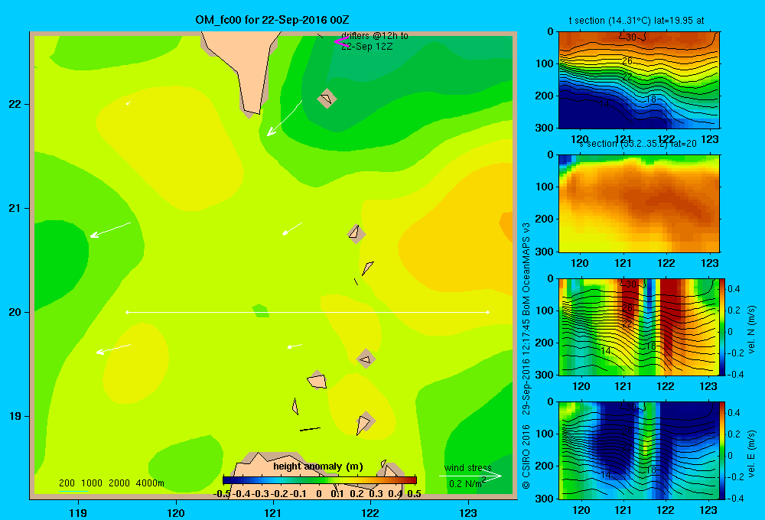The width and height of the screenshot is (765, 520).
Task: Click latitude label 20 on main map axis
Action: click(15, 312)
